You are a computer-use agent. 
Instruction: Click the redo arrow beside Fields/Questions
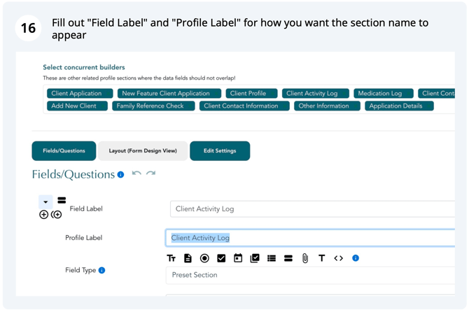(x=150, y=173)
